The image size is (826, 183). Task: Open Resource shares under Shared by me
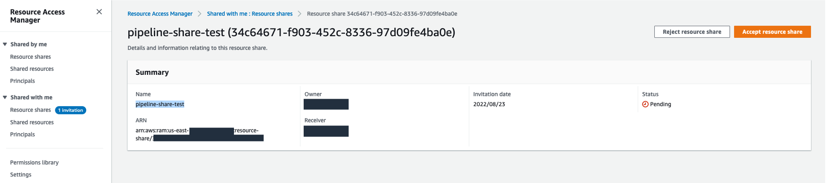[31, 57]
